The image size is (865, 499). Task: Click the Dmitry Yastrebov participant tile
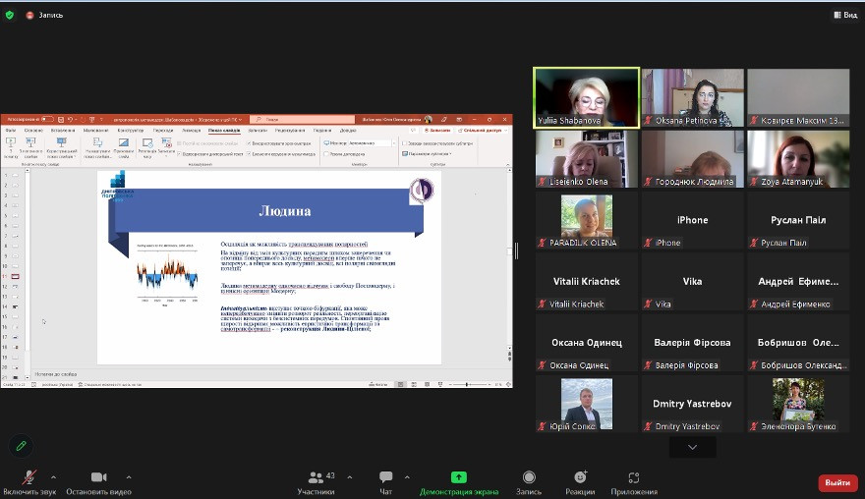pos(692,404)
